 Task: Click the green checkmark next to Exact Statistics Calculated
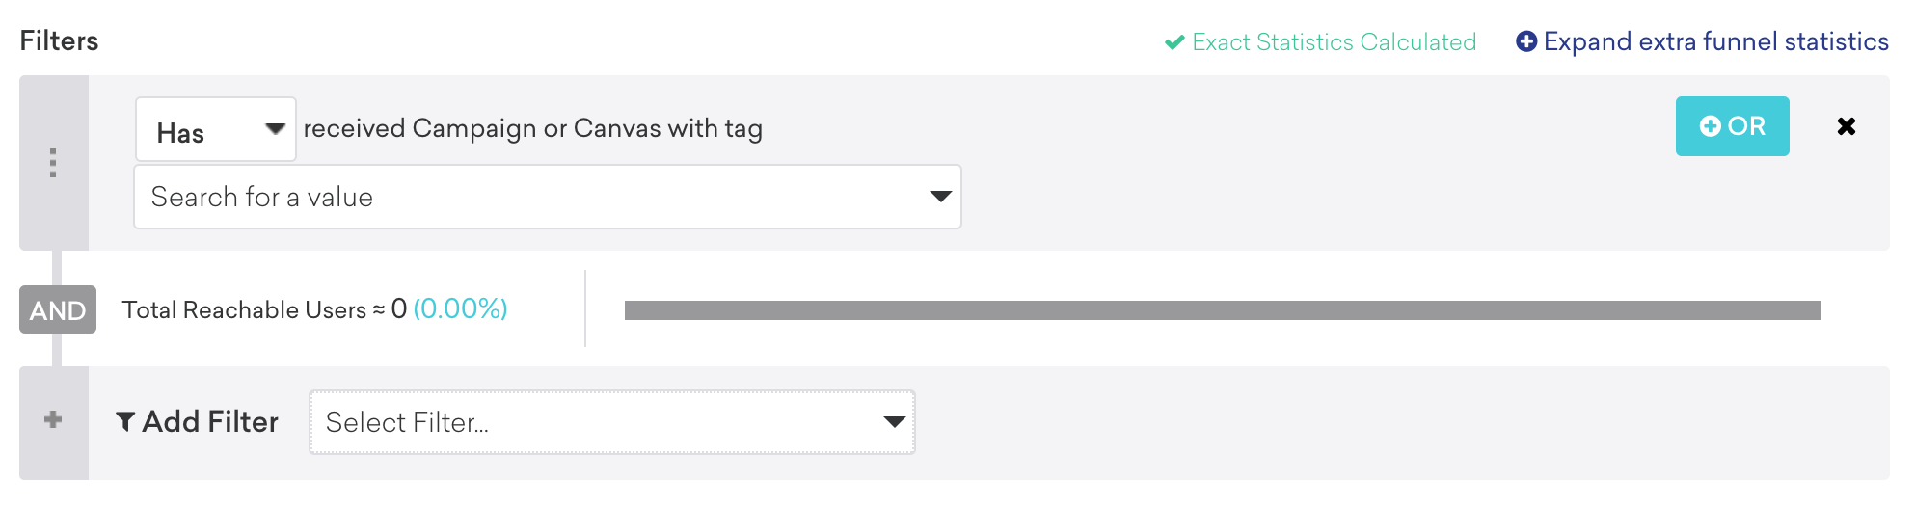pos(1174,42)
